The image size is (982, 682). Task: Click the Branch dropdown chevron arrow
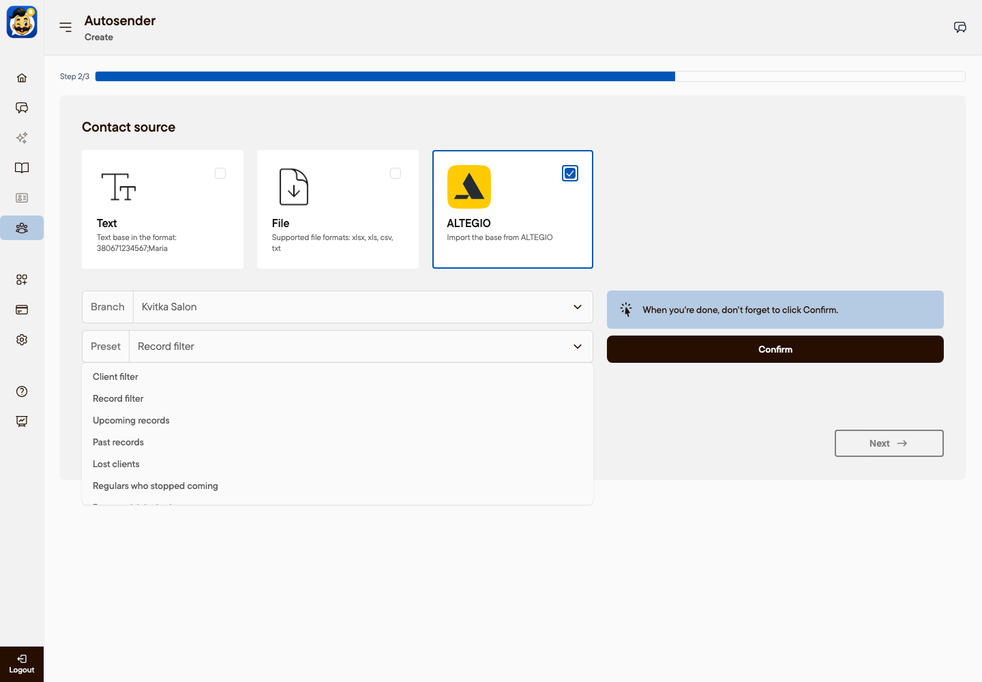(578, 307)
